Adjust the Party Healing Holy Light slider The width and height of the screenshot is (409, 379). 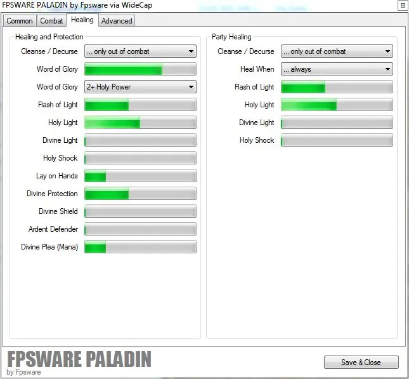click(x=337, y=105)
